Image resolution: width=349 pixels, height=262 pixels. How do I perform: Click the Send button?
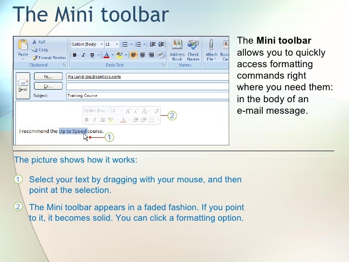[23, 86]
